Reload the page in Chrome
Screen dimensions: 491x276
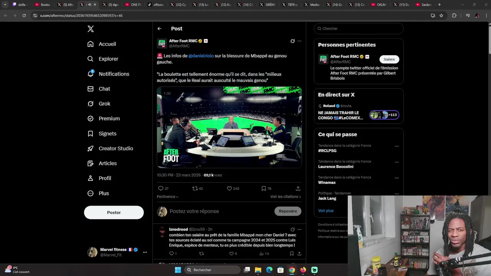tap(24, 15)
